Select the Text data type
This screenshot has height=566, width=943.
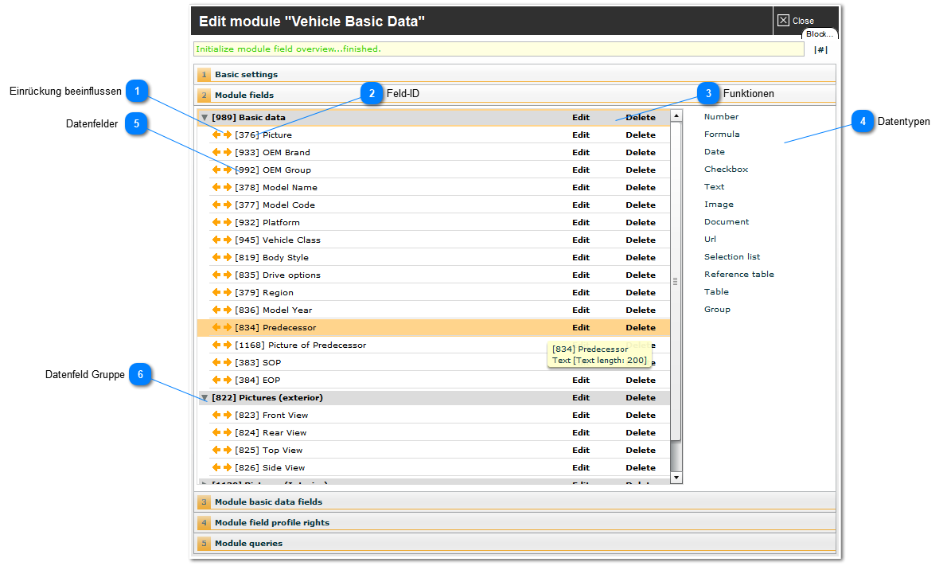click(x=714, y=186)
